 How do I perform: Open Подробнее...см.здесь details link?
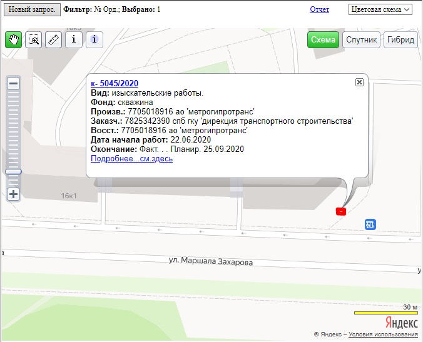click(x=131, y=159)
